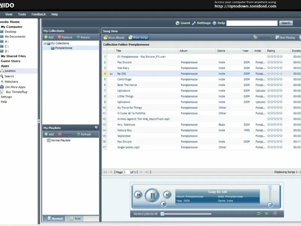Pause playback with the large pause button
The width and height of the screenshot is (301, 226).
click(152, 195)
